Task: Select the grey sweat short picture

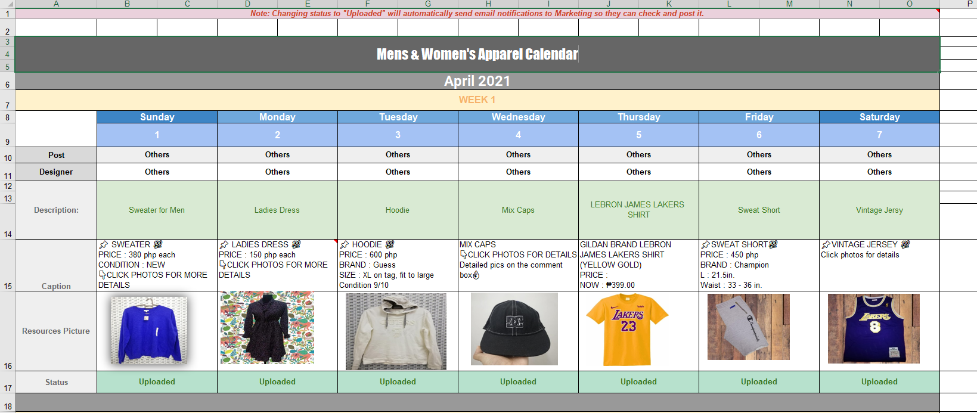Action: [x=749, y=327]
